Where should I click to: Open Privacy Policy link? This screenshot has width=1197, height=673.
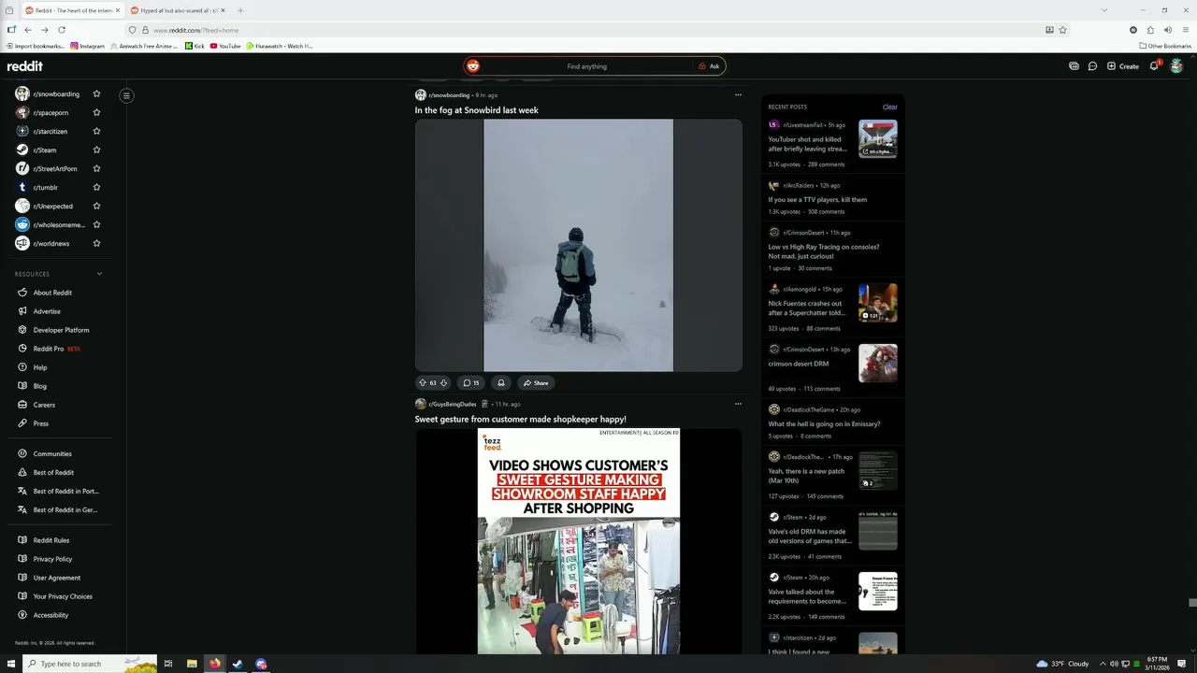[x=52, y=559]
